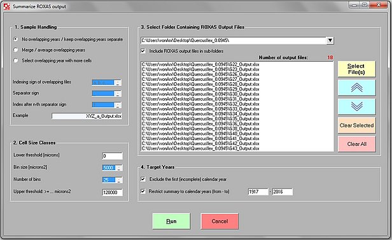Adjust the 'Separator sign' spinner control
392x240 pixels.
click(x=118, y=94)
